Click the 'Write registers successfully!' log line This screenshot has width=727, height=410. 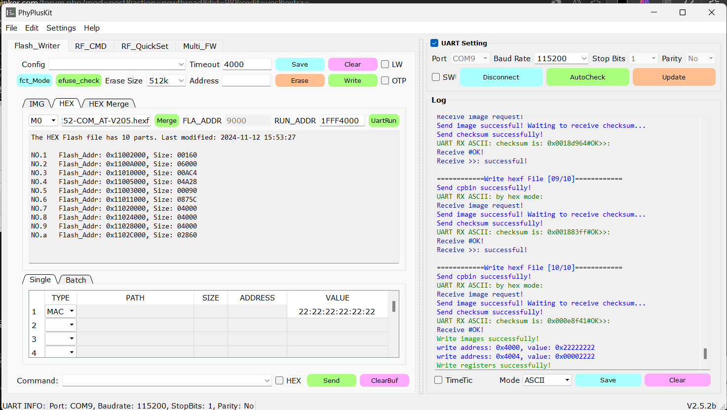[x=494, y=365]
